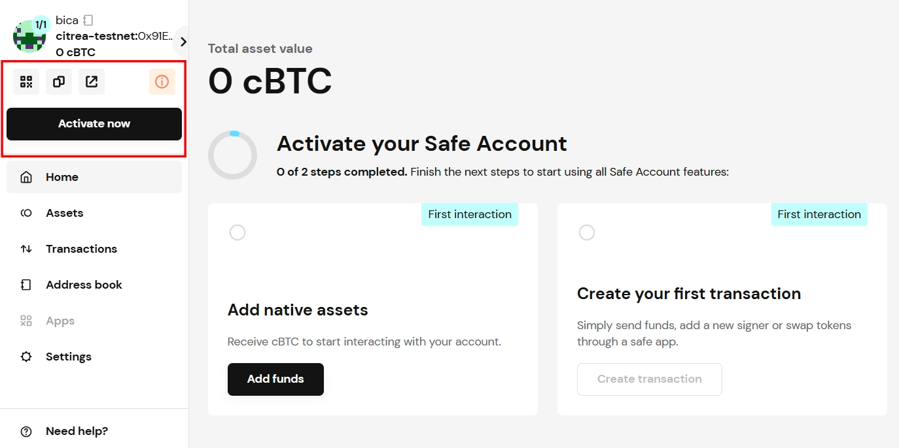
Task: Click the Apps grid icon
Action: pyautogui.click(x=26, y=321)
